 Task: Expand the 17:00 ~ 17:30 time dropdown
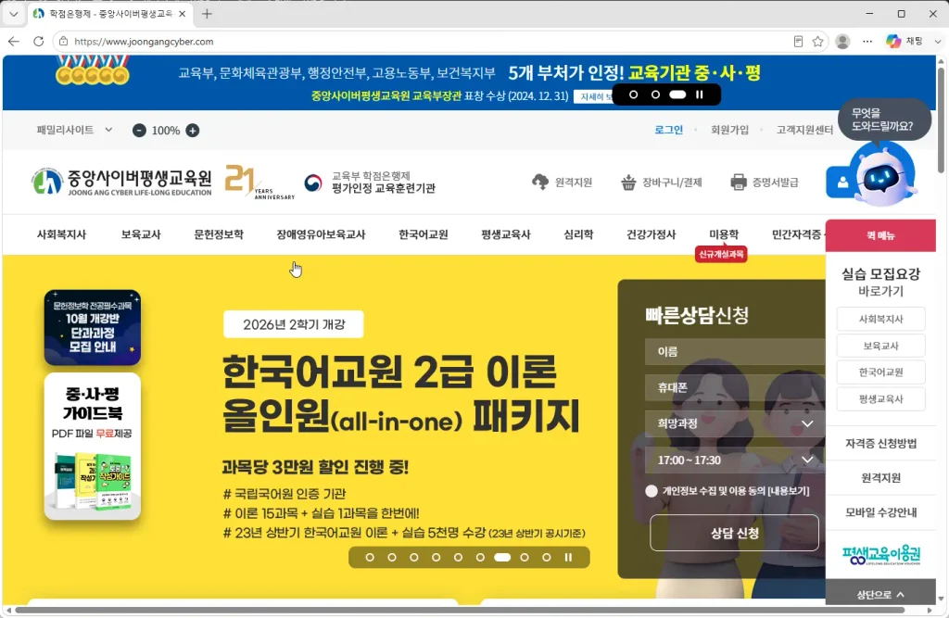pos(735,460)
